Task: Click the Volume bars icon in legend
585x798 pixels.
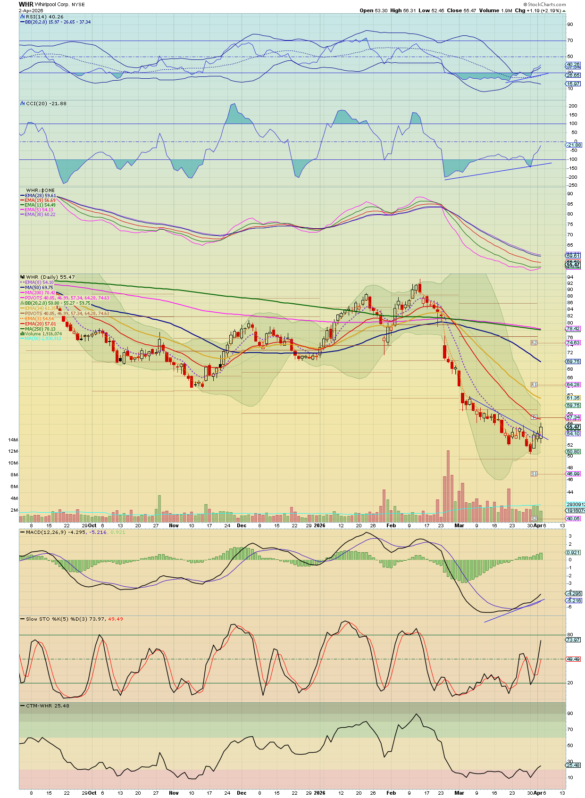Action: [22, 334]
